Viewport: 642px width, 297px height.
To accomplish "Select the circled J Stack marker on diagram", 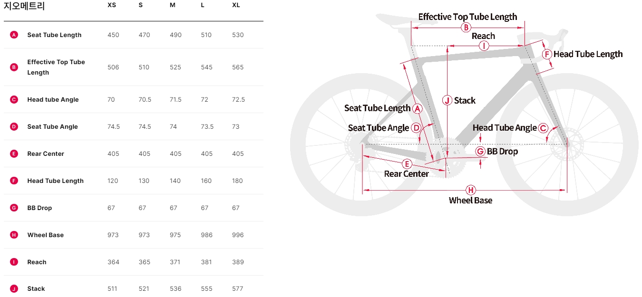I will click(447, 100).
